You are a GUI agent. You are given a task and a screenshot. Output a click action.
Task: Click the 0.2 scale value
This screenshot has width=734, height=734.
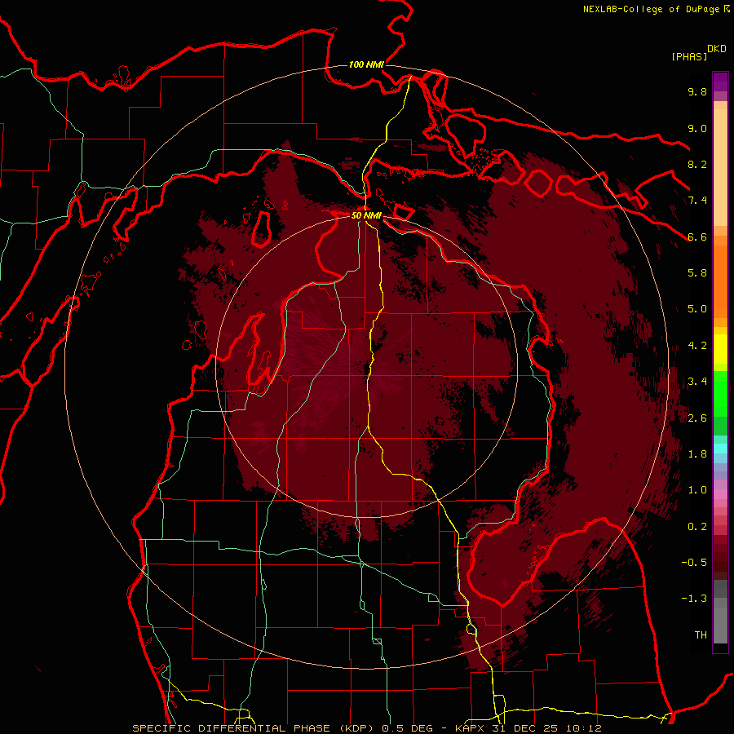coord(697,527)
